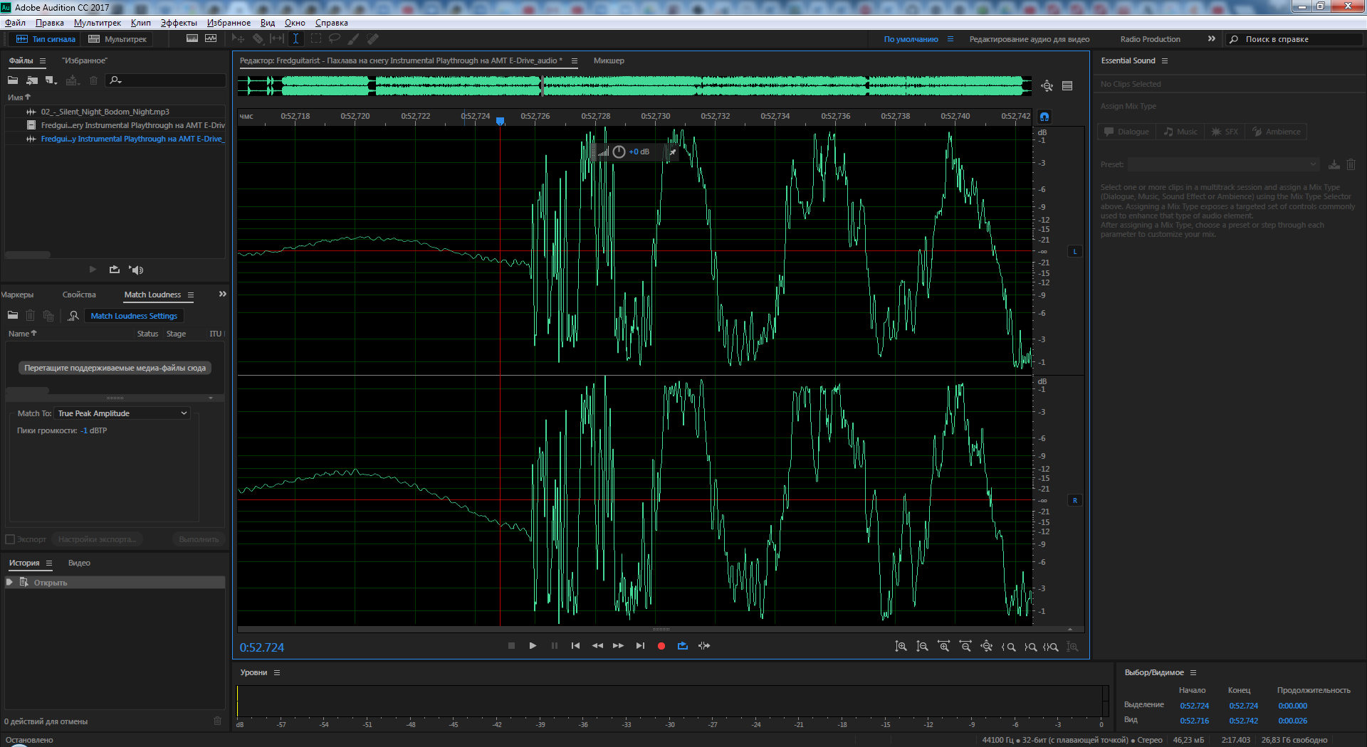Open the Essential Sound Preset dropdown
Screen dimensions: 1367x747
pos(1224,164)
